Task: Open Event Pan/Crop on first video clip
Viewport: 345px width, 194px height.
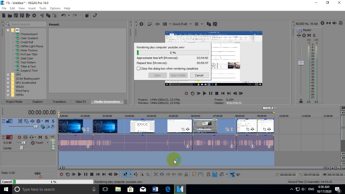Action: point(84,129)
